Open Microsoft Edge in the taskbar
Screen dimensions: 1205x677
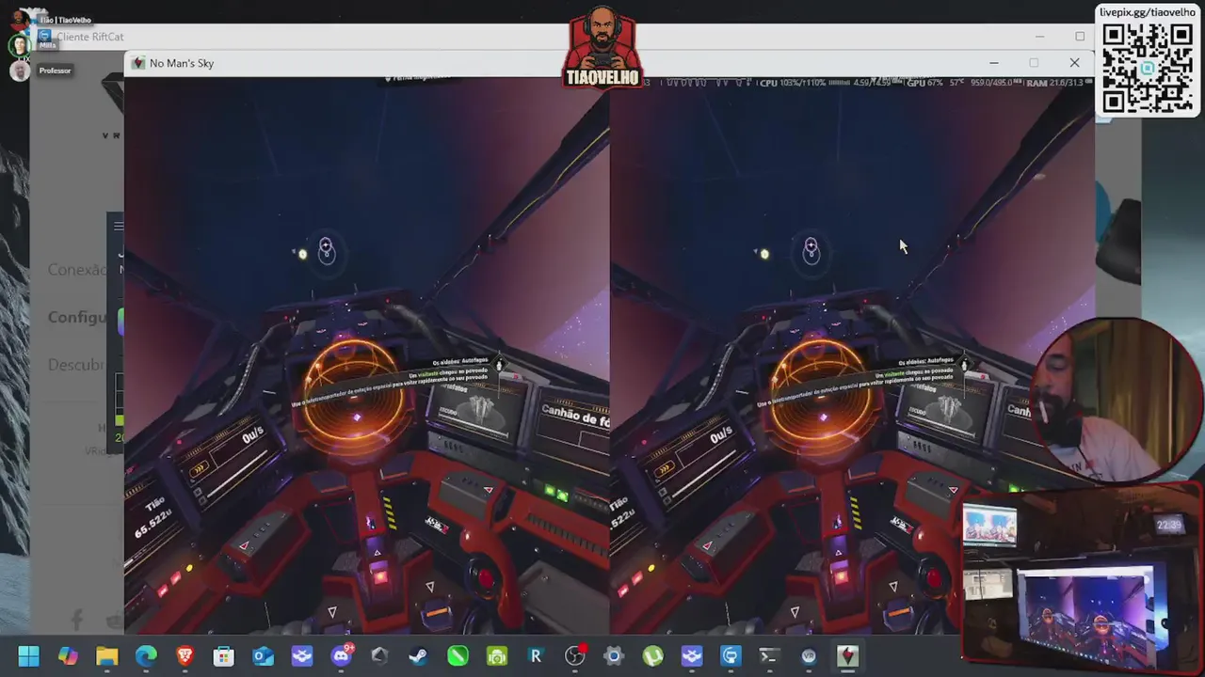coord(146,656)
